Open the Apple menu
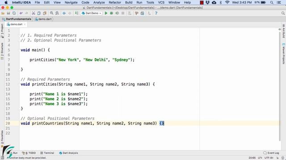 (6, 2)
